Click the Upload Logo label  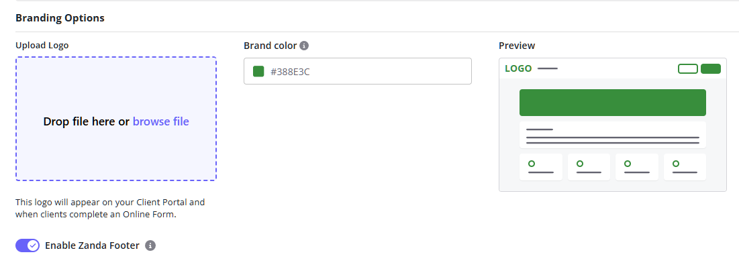click(42, 46)
